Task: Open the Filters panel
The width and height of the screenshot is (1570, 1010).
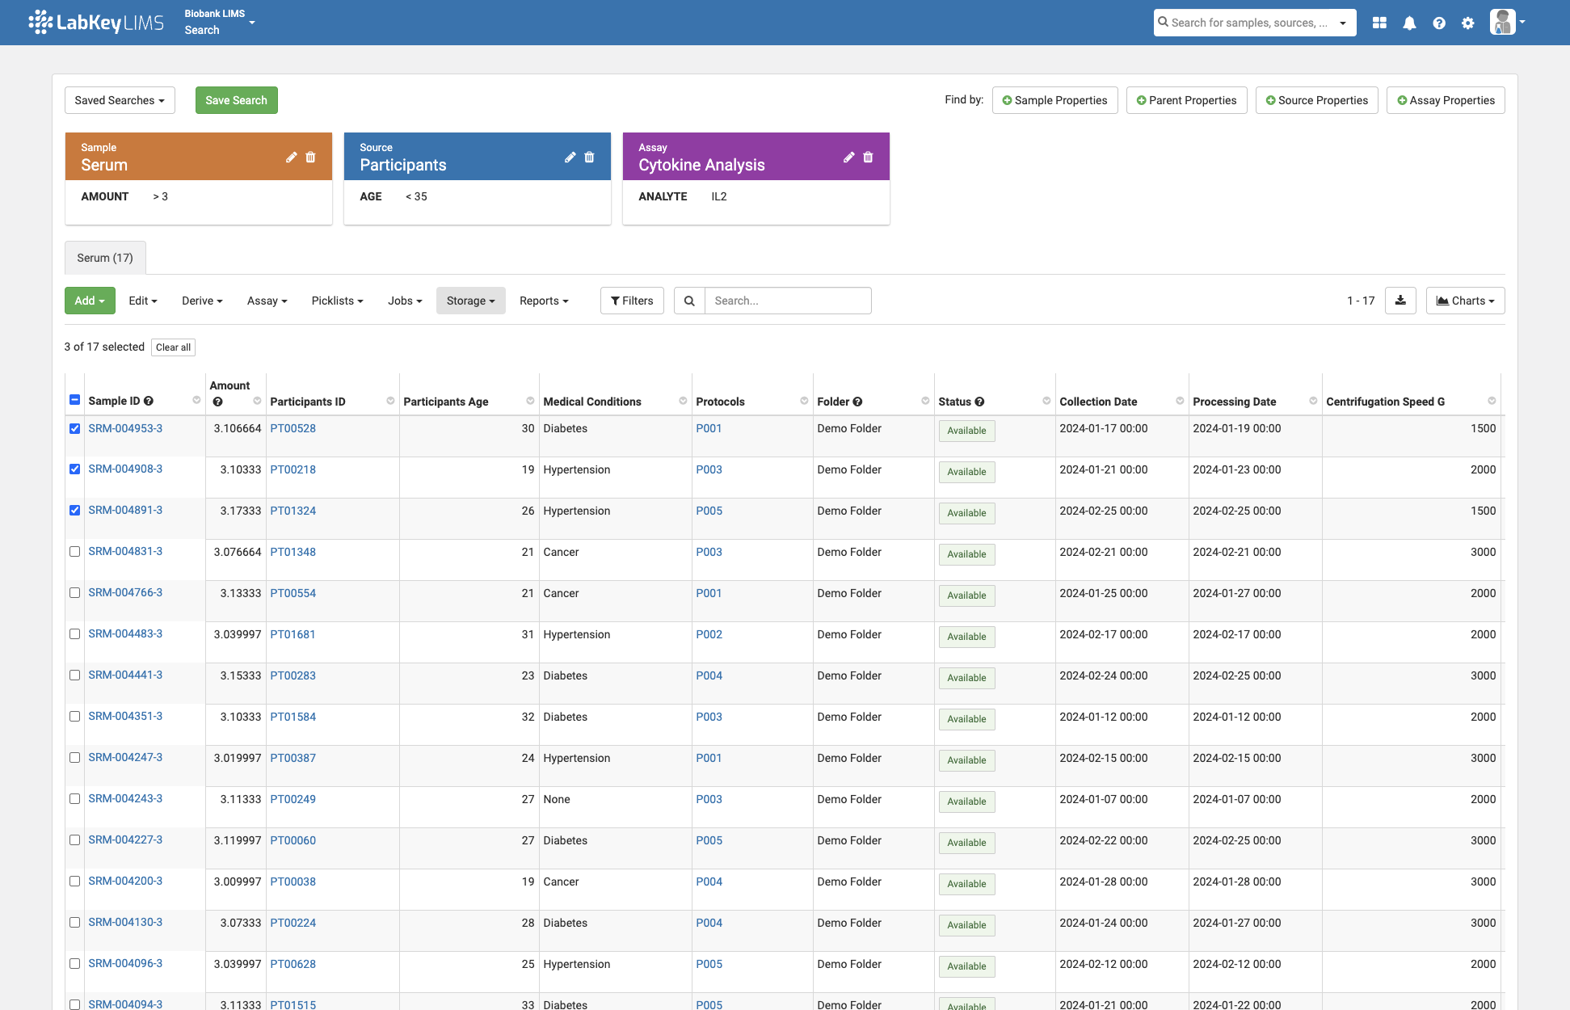Action: (x=632, y=301)
